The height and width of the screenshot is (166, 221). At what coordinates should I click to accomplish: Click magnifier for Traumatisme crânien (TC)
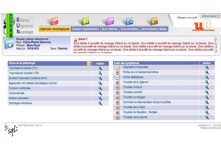[x=100, y=68]
